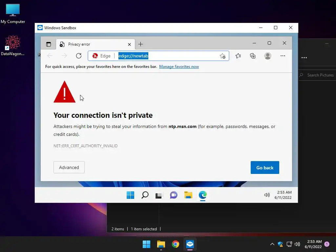Screen dimensions: 336x252
Task: Close the Edge browser window
Action: (x=284, y=43)
